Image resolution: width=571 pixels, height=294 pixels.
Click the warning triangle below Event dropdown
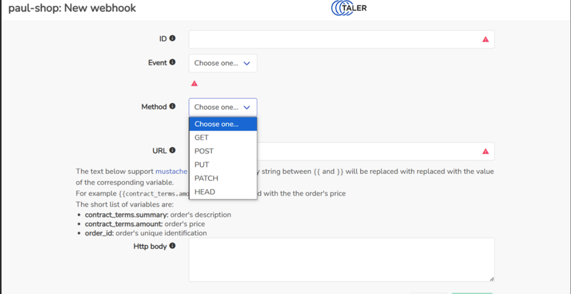coord(194,83)
